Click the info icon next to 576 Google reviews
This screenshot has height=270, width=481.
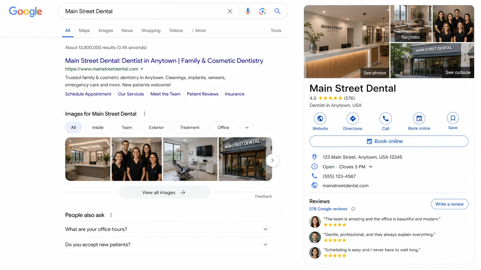point(353,209)
